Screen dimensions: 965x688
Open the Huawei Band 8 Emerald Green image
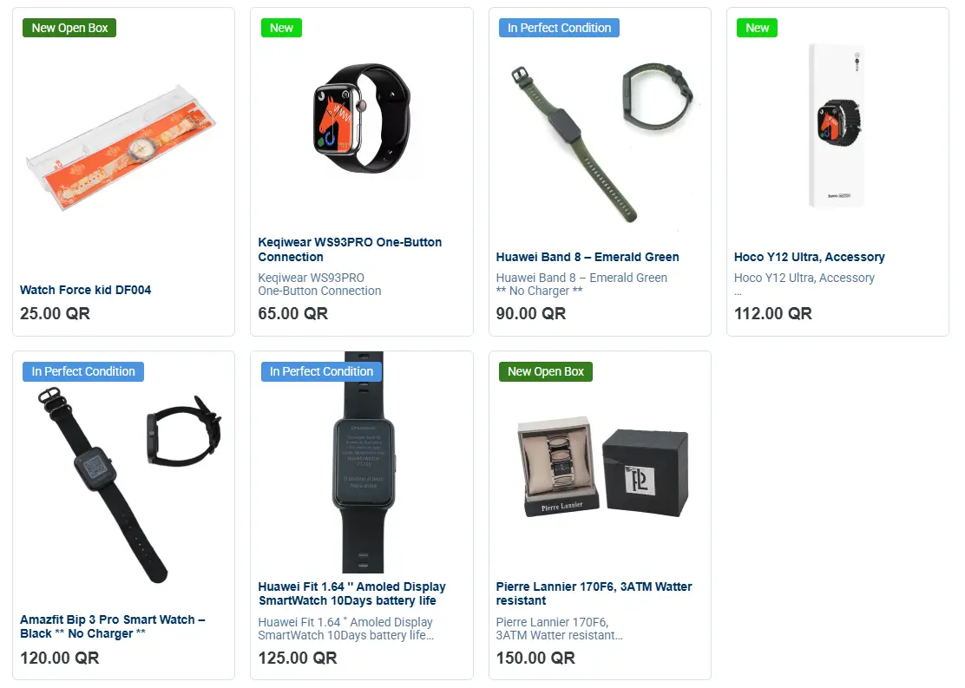tap(601, 142)
